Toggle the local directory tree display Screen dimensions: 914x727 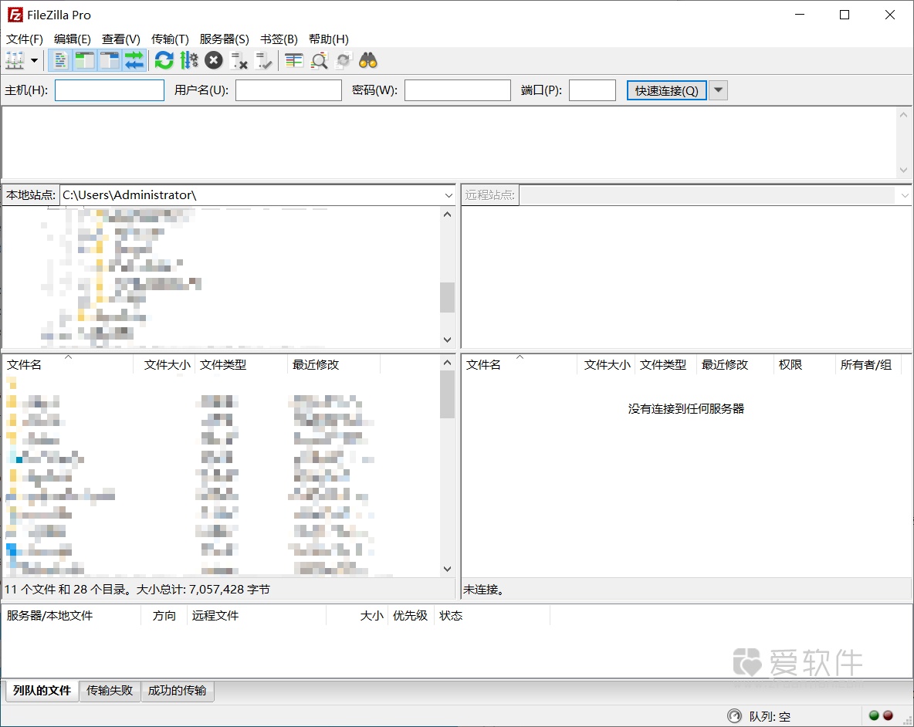[84, 60]
